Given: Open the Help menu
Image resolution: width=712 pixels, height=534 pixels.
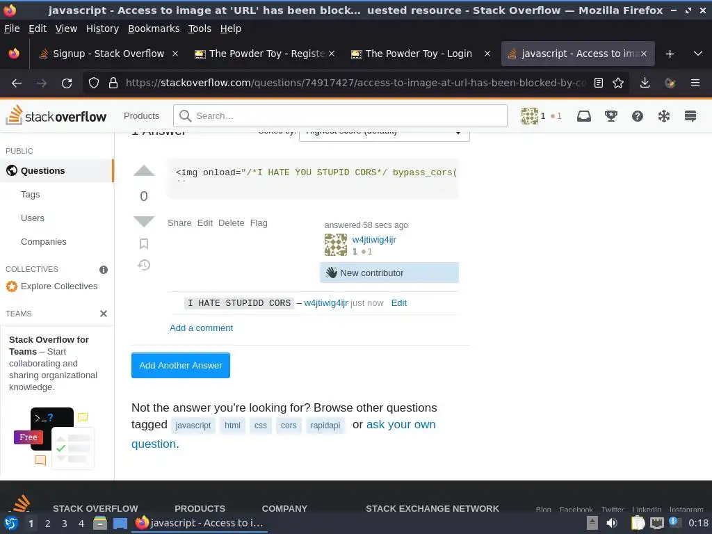Looking at the screenshot, I should coord(231,29).
